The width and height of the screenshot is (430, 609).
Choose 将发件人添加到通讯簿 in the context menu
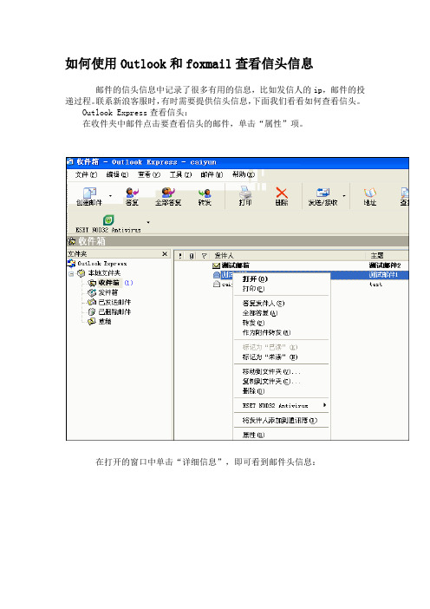click(282, 420)
